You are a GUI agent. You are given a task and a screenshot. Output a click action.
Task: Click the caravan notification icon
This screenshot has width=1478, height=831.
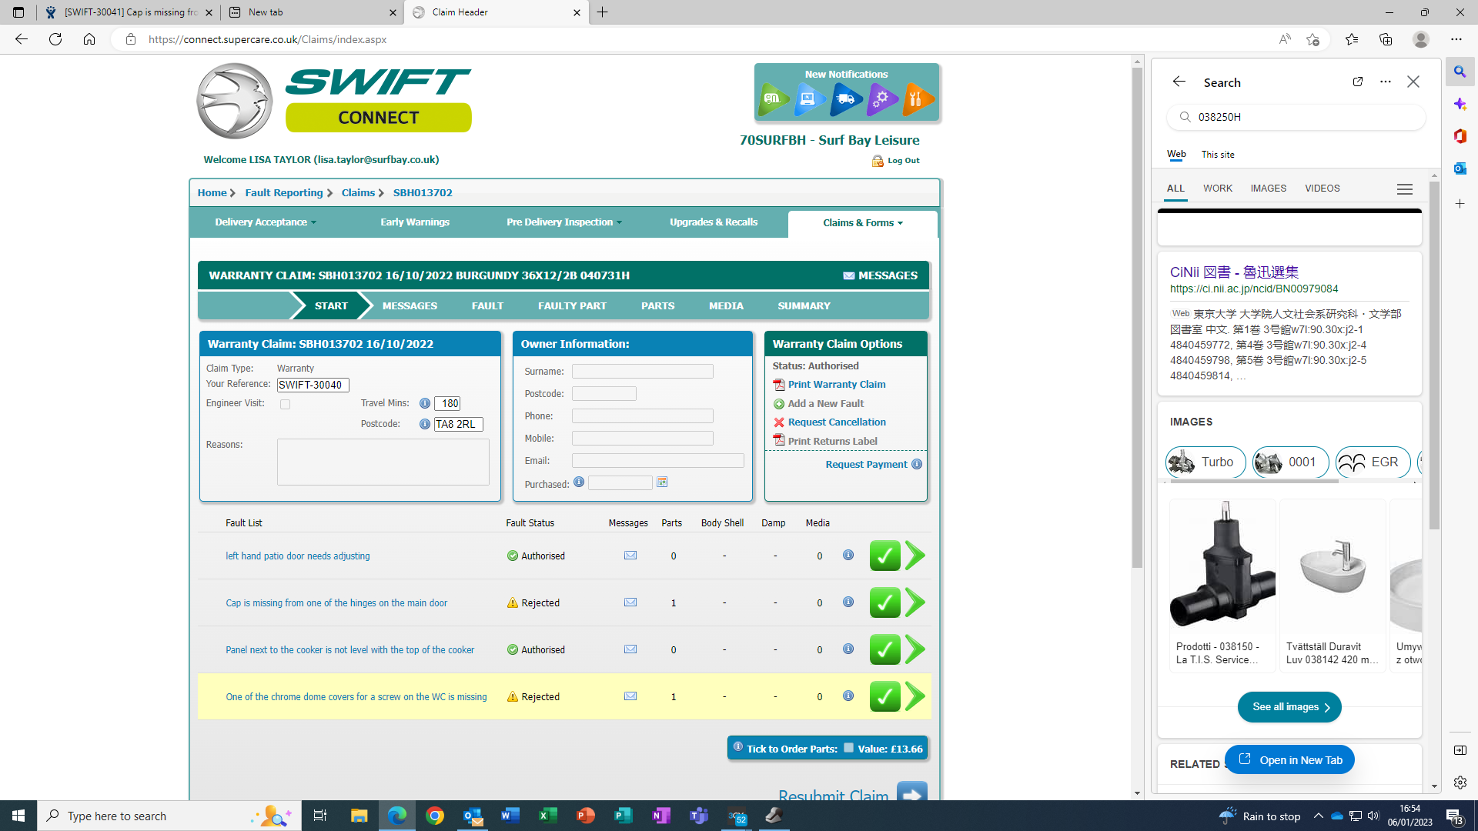(x=774, y=99)
